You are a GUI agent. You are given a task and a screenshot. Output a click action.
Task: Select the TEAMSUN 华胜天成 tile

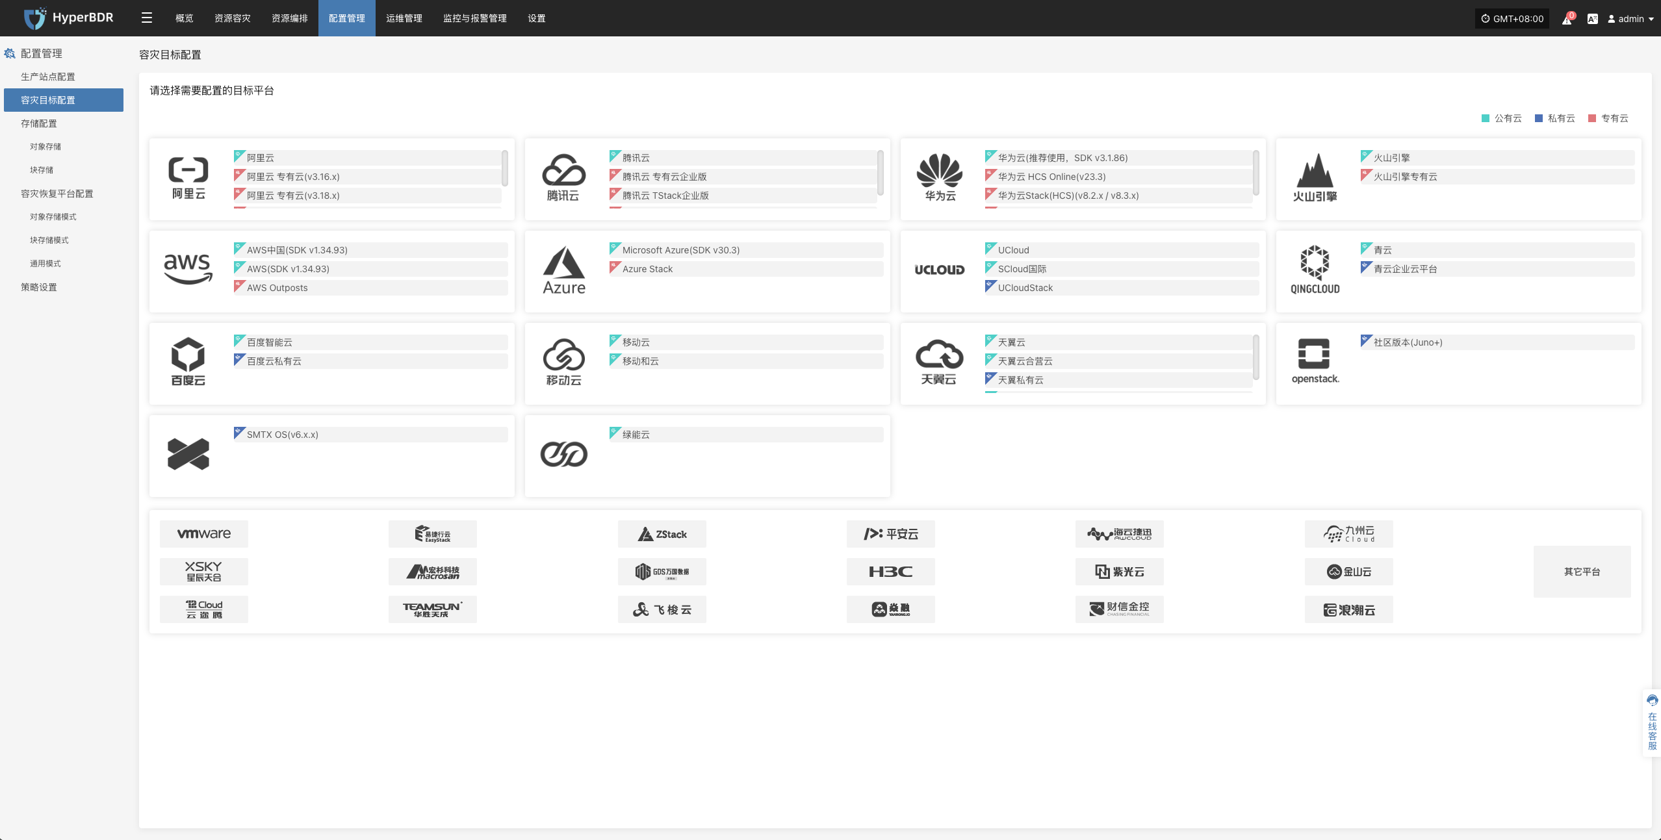point(433,609)
